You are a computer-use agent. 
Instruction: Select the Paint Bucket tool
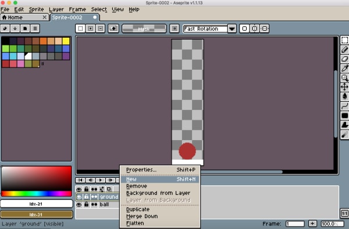pyautogui.click(x=344, y=96)
